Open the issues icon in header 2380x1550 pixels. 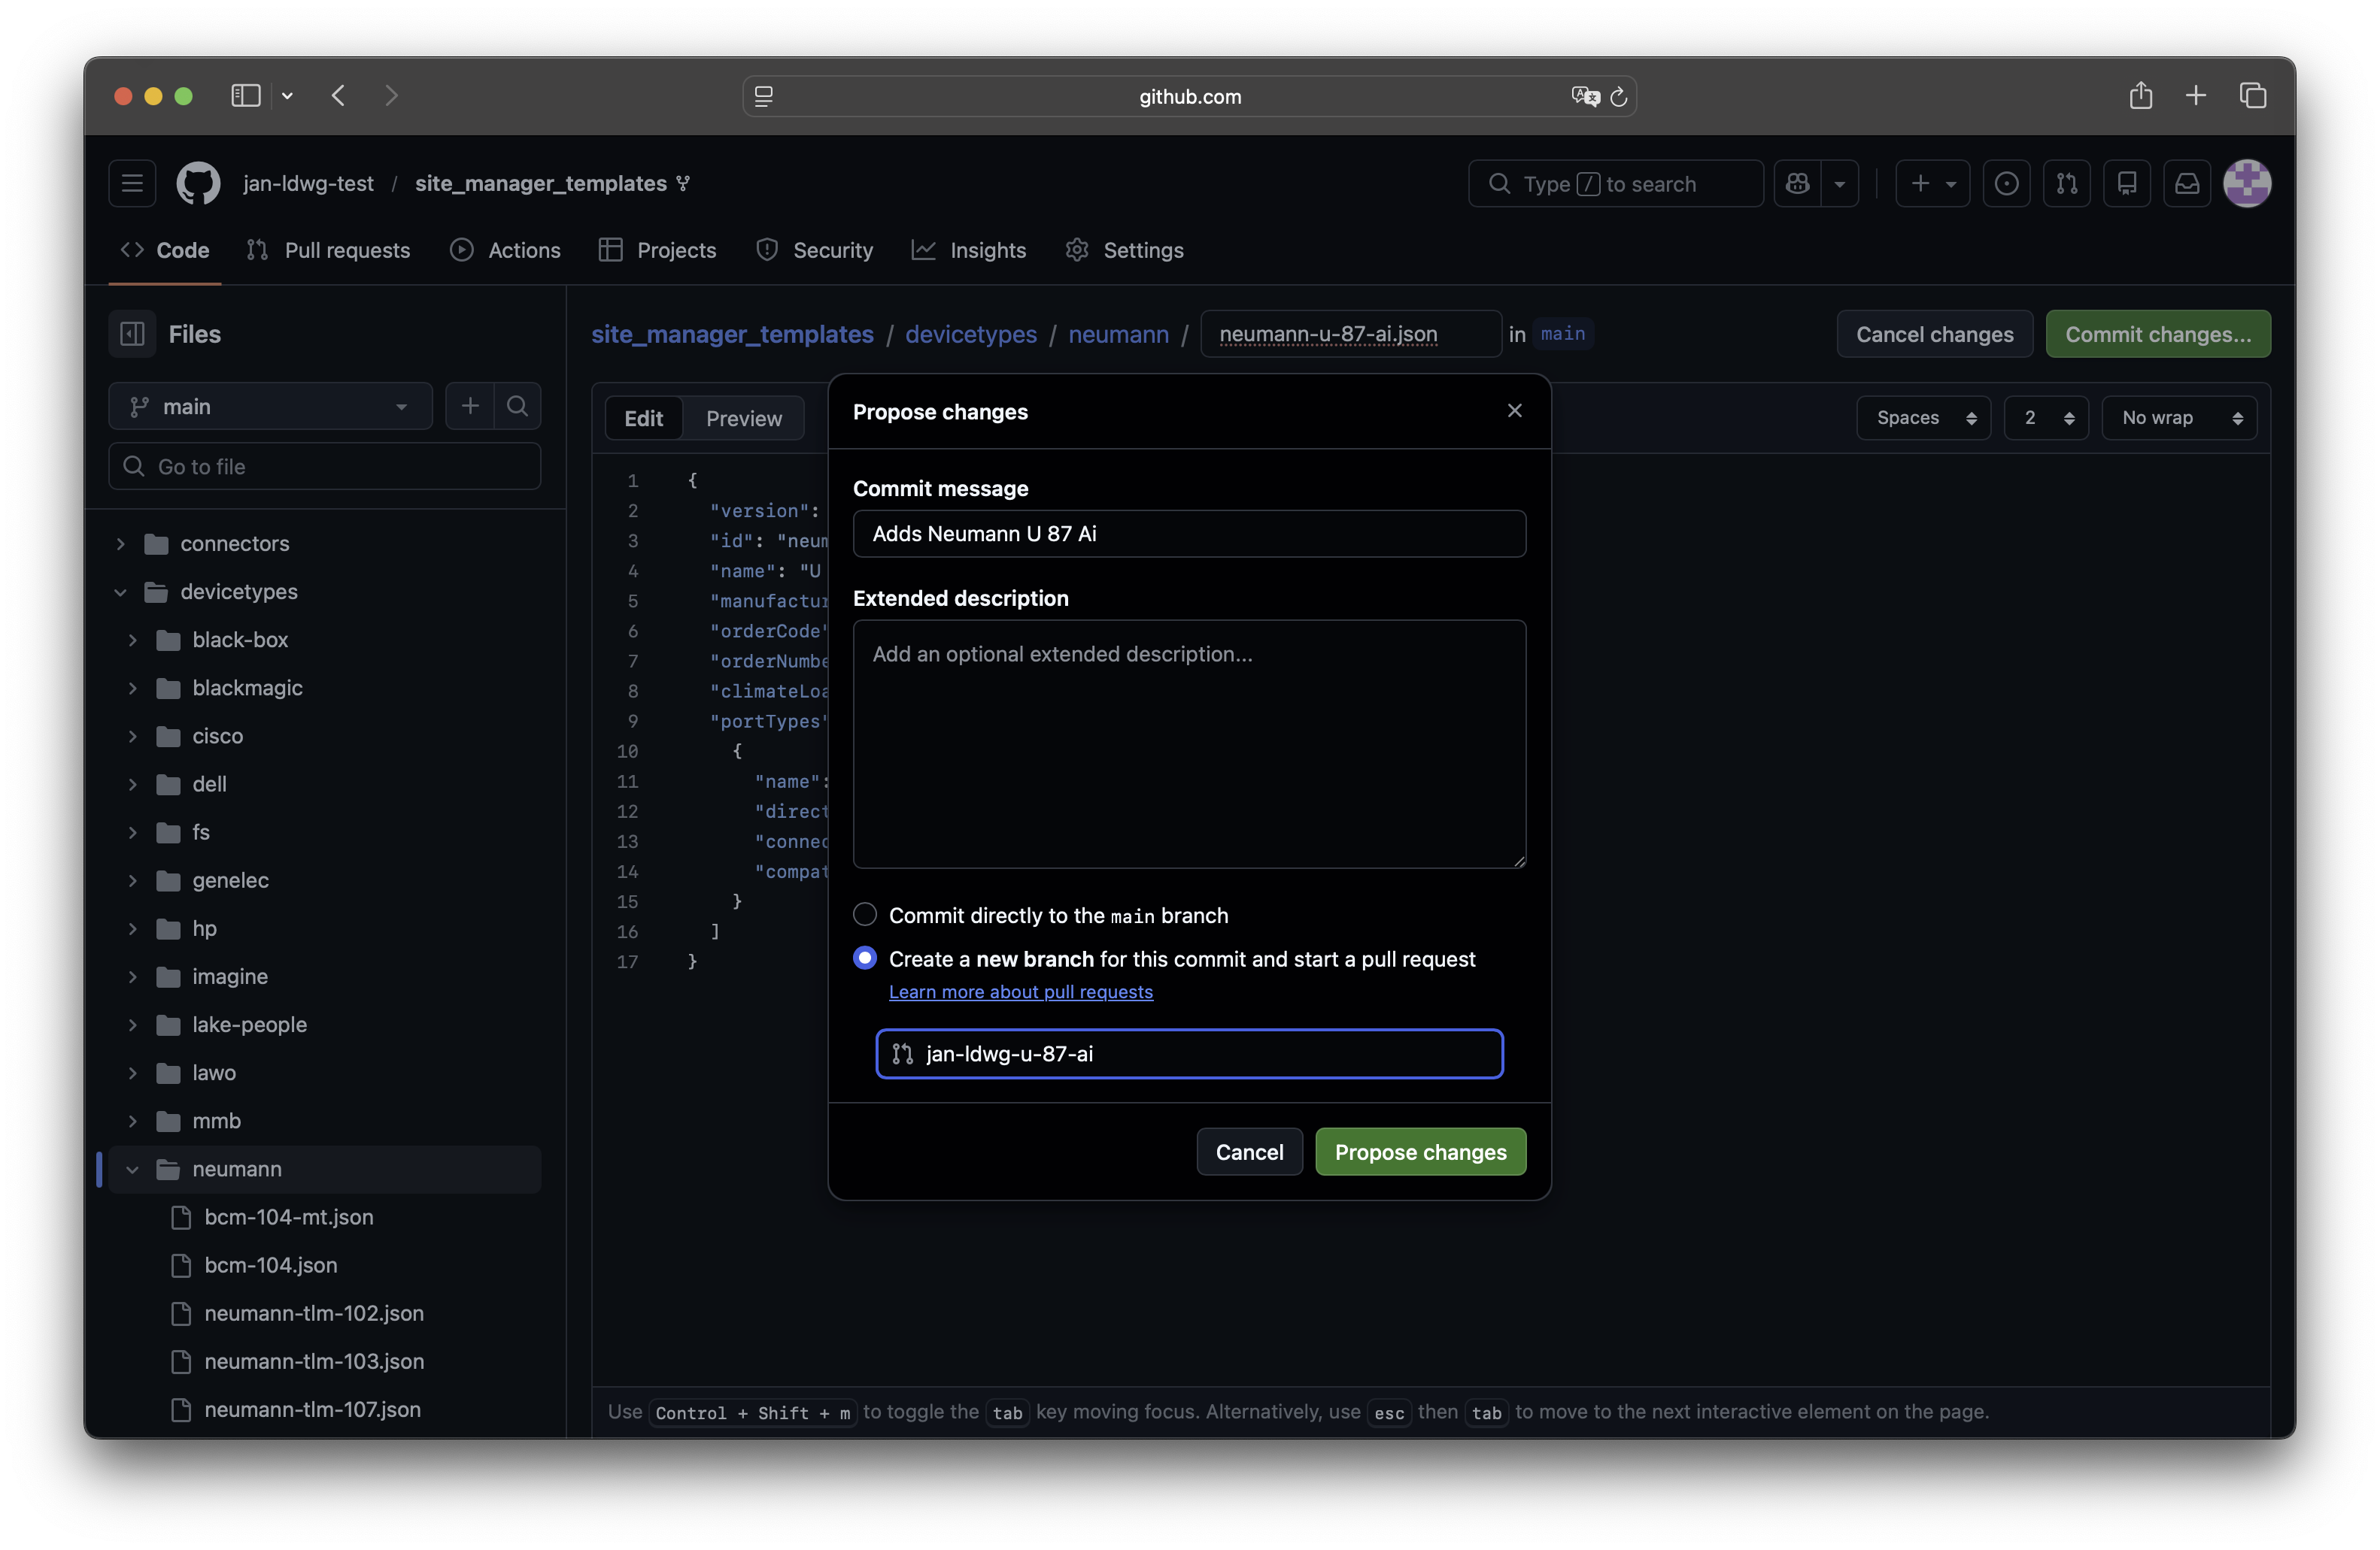2006,184
